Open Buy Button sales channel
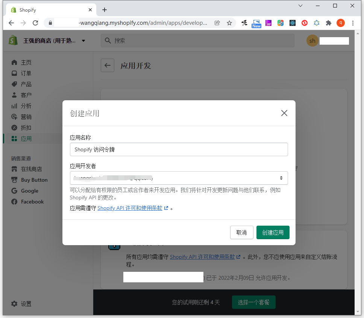 click(34, 180)
